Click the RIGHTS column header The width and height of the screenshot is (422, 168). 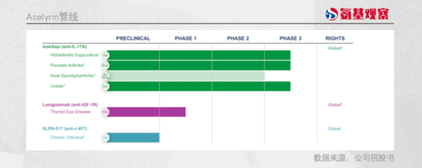(x=335, y=38)
